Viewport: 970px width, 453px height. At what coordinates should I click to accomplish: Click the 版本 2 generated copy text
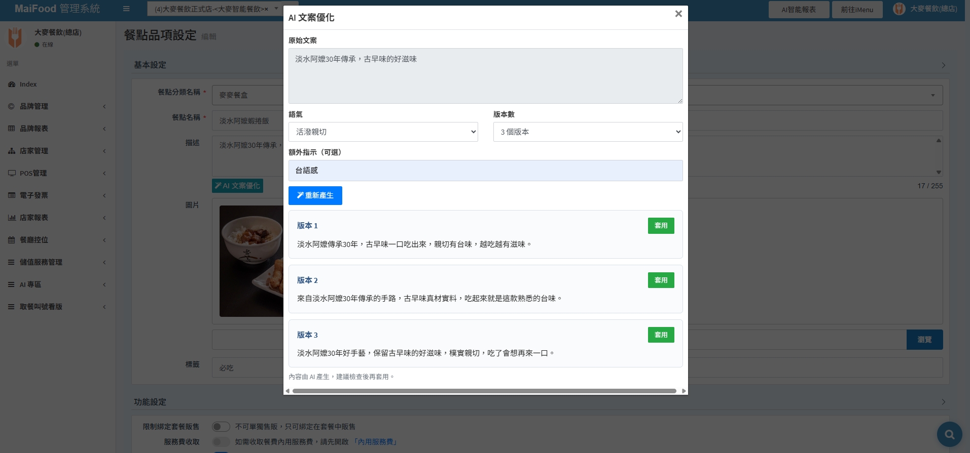429,299
